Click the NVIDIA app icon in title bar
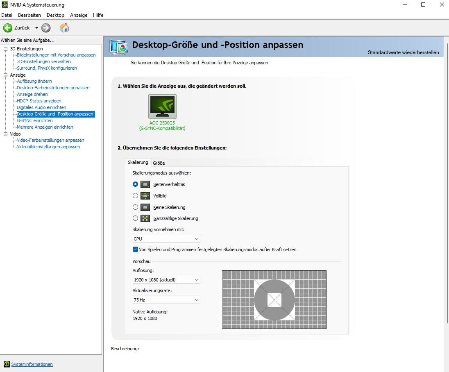449x372 pixels. 5,5
